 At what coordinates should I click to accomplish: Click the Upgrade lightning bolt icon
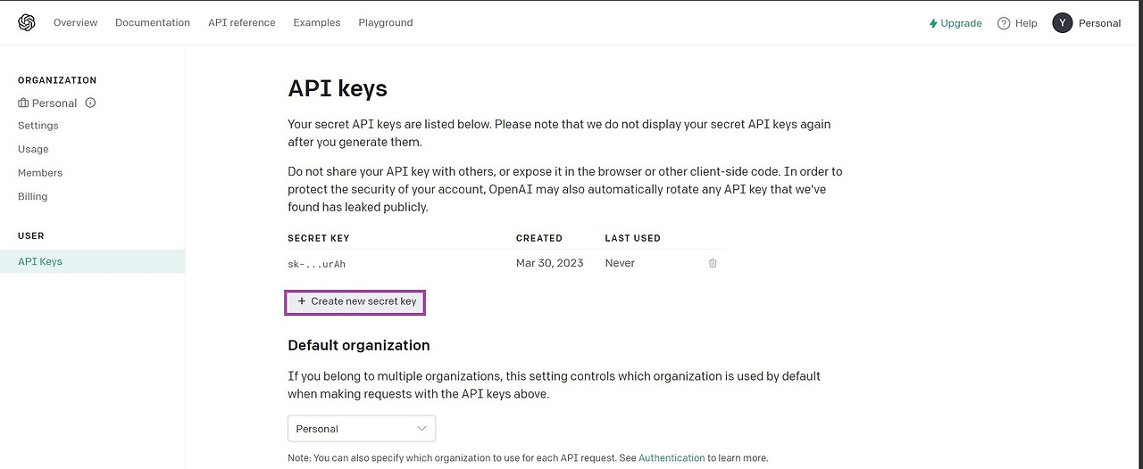coord(933,23)
